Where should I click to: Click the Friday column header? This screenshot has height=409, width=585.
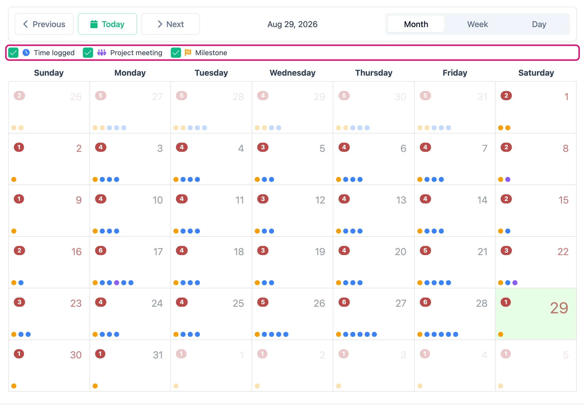(x=455, y=73)
